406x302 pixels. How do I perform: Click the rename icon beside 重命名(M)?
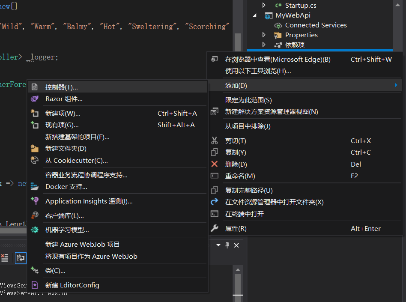(215, 176)
